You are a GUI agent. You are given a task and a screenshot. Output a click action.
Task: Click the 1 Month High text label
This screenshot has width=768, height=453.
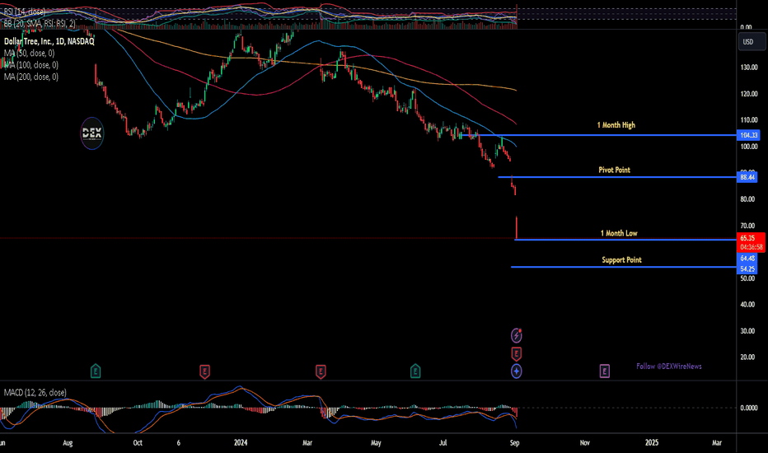click(616, 125)
